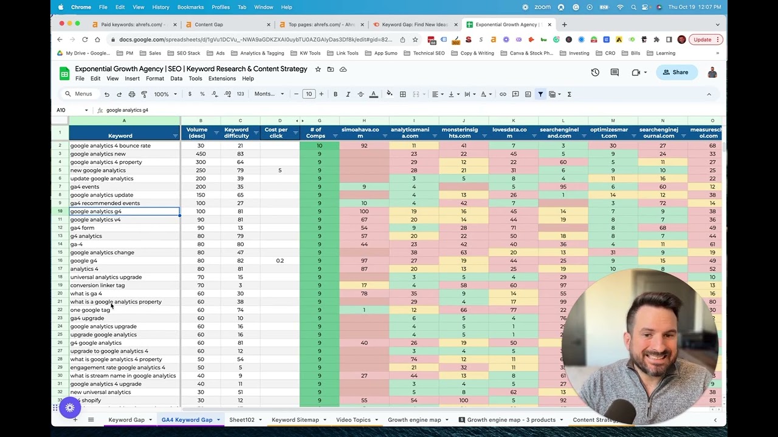Image resolution: width=778 pixels, height=437 pixels.
Task: Show all sheets list icon
Action: click(91, 419)
